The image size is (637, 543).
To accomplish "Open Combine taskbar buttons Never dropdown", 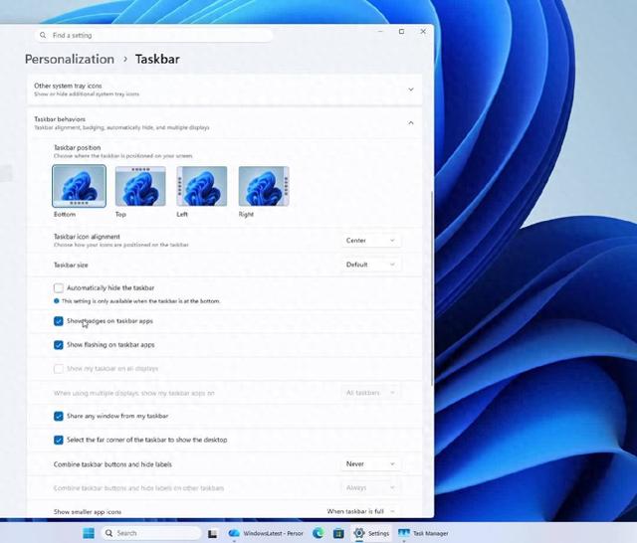I will coord(370,463).
